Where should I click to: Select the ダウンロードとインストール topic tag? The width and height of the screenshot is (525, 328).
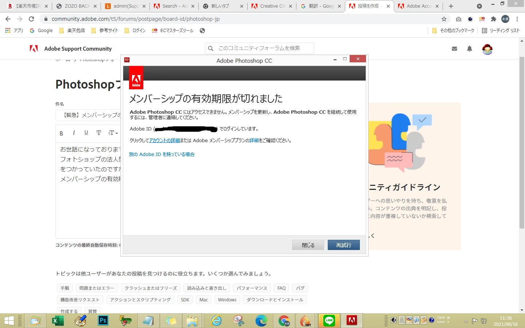tap(275, 300)
